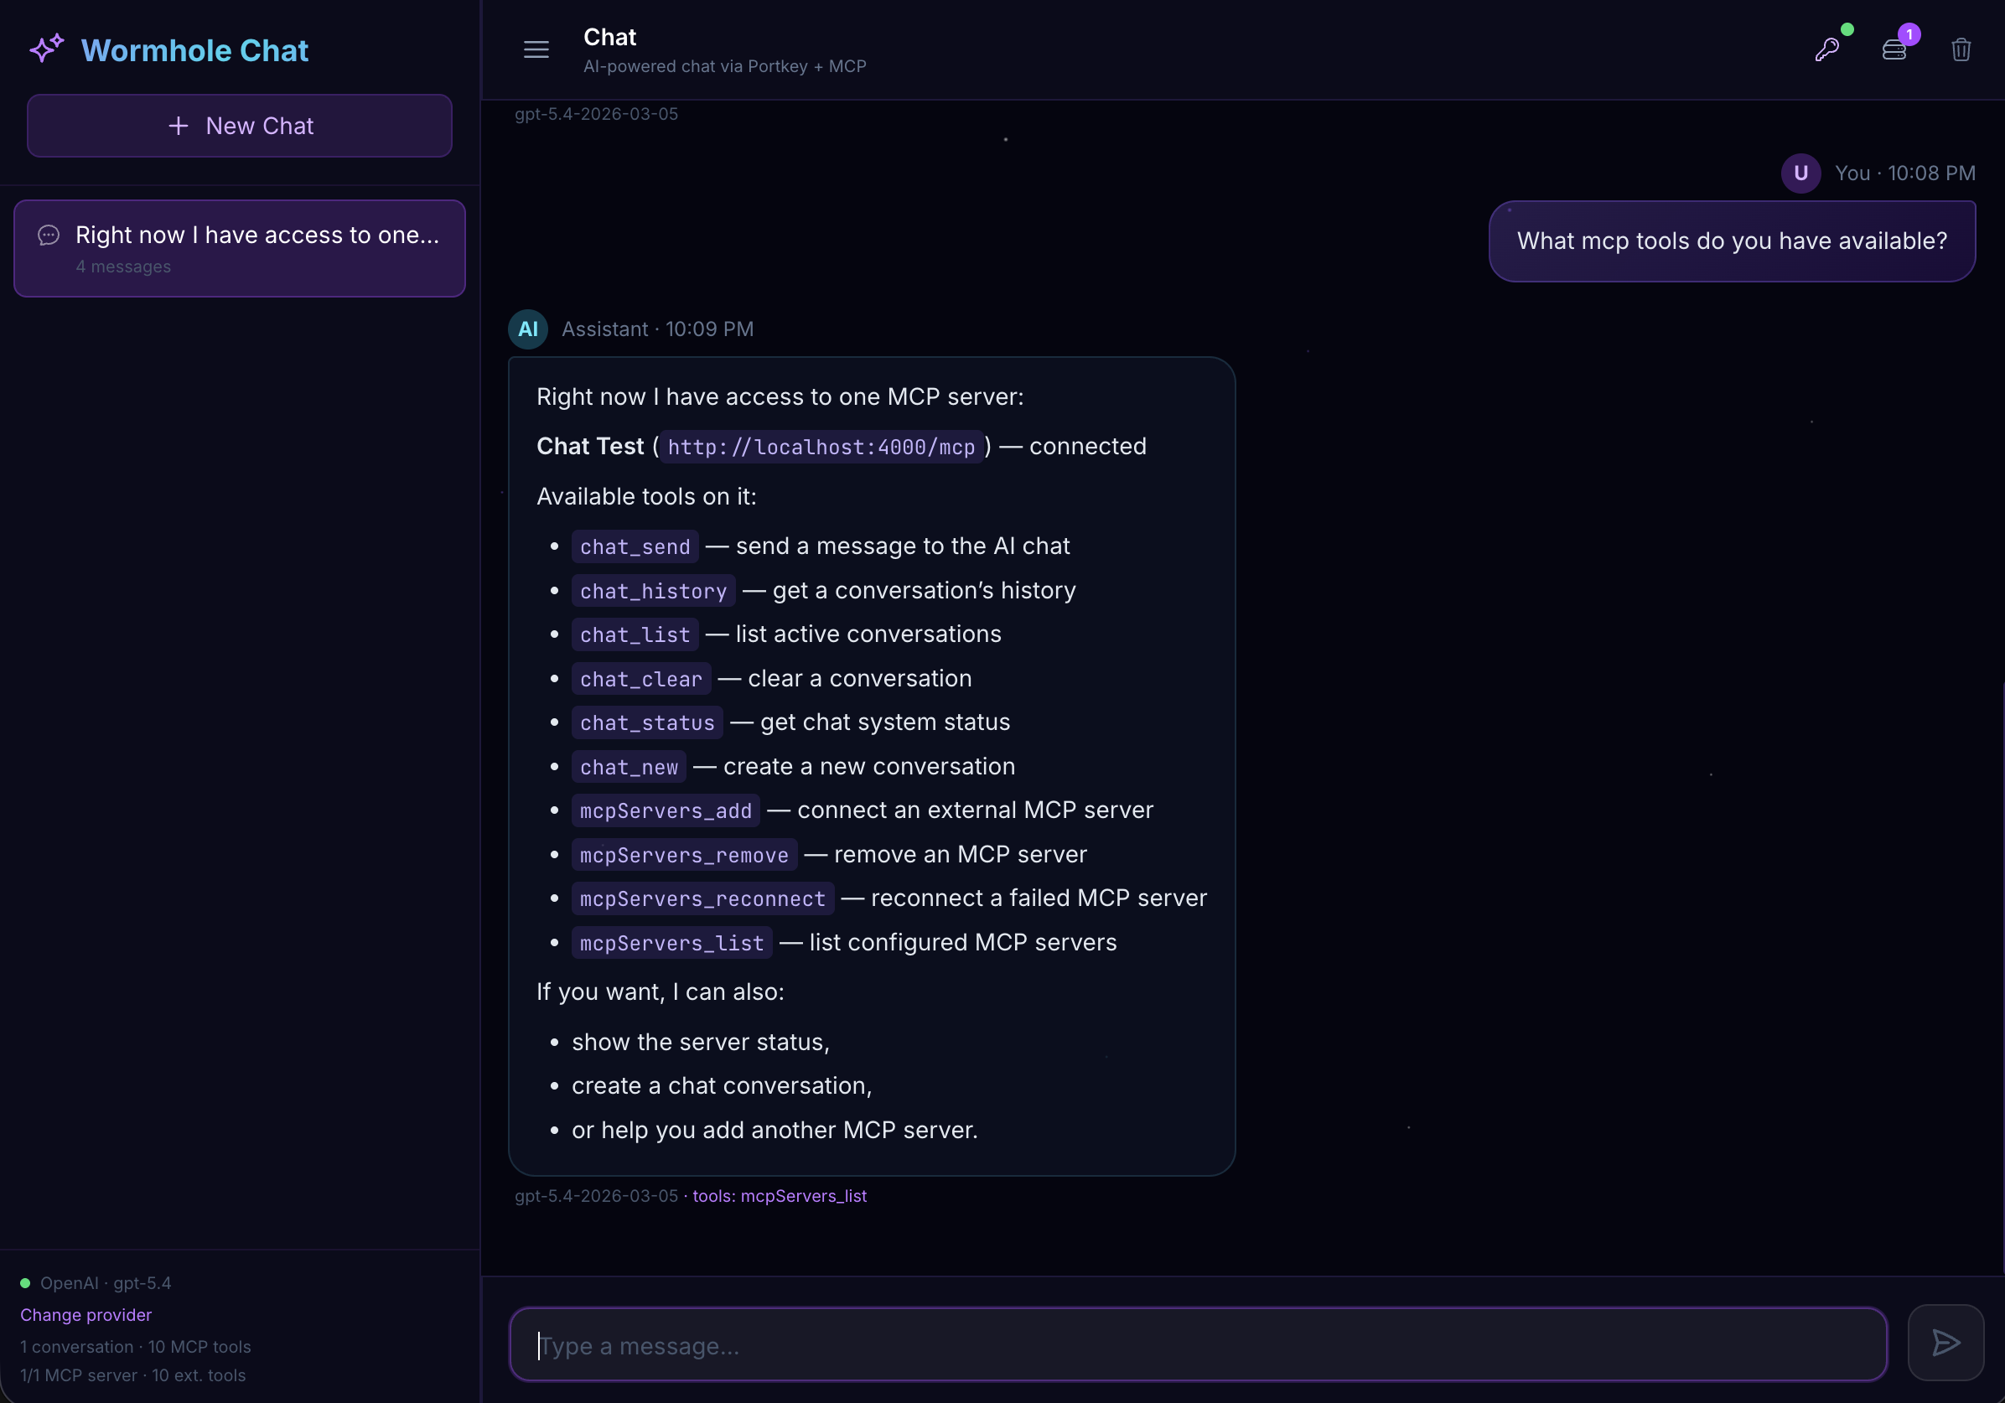Open the MCP servers stack icon
Viewport: 2005px width, 1403px height.
pyautogui.click(x=1894, y=49)
